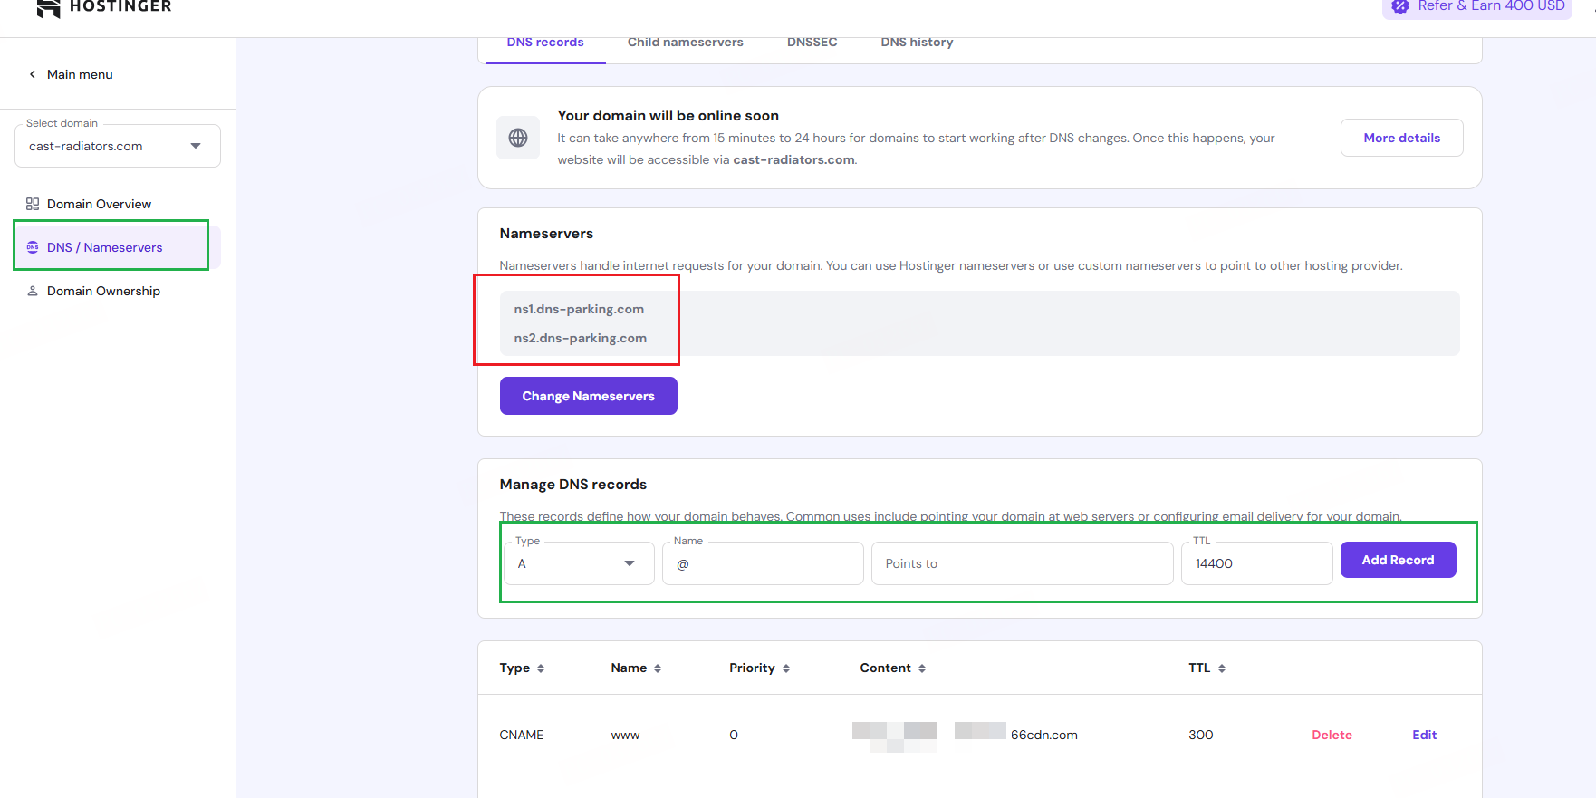1596x798 pixels.
Task: Click the Domain Ownership person icon
Action: pyautogui.click(x=33, y=291)
